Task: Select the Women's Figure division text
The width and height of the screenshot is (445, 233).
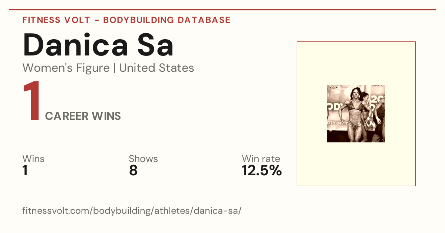Action: tap(66, 68)
